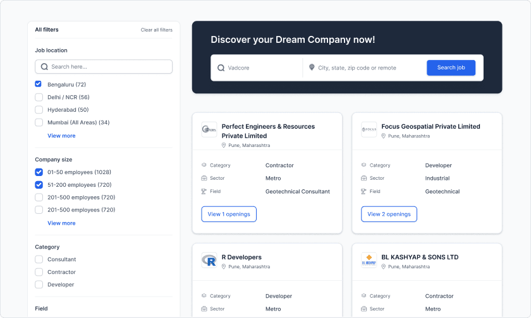Click the job location Search here field
The width and height of the screenshot is (531, 318).
coord(107,67)
